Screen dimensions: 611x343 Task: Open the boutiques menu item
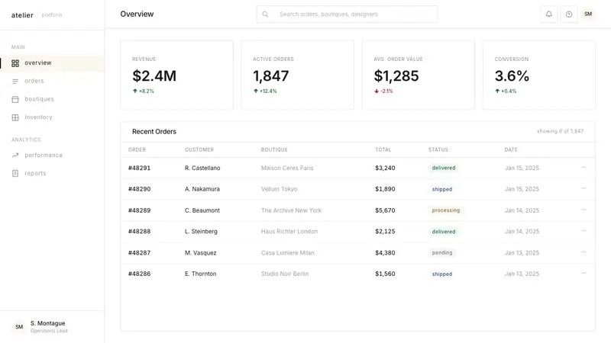pyautogui.click(x=52, y=99)
